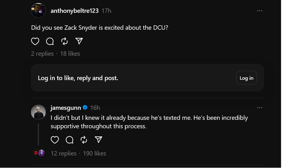Expand the 12 replies under jamesgunn's comment
Screen dimensions: 282x168
coord(64,153)
